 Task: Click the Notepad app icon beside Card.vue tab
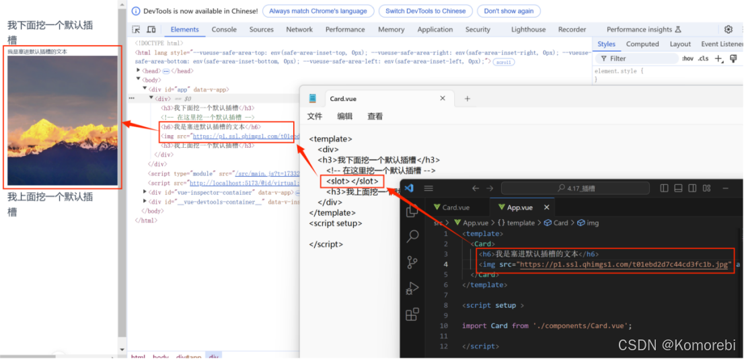[x=312, y=98]
